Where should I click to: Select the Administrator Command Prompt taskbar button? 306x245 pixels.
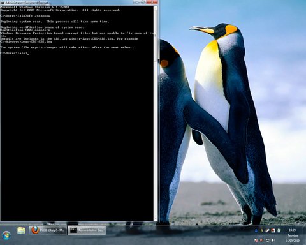click(x=87, y=230)
